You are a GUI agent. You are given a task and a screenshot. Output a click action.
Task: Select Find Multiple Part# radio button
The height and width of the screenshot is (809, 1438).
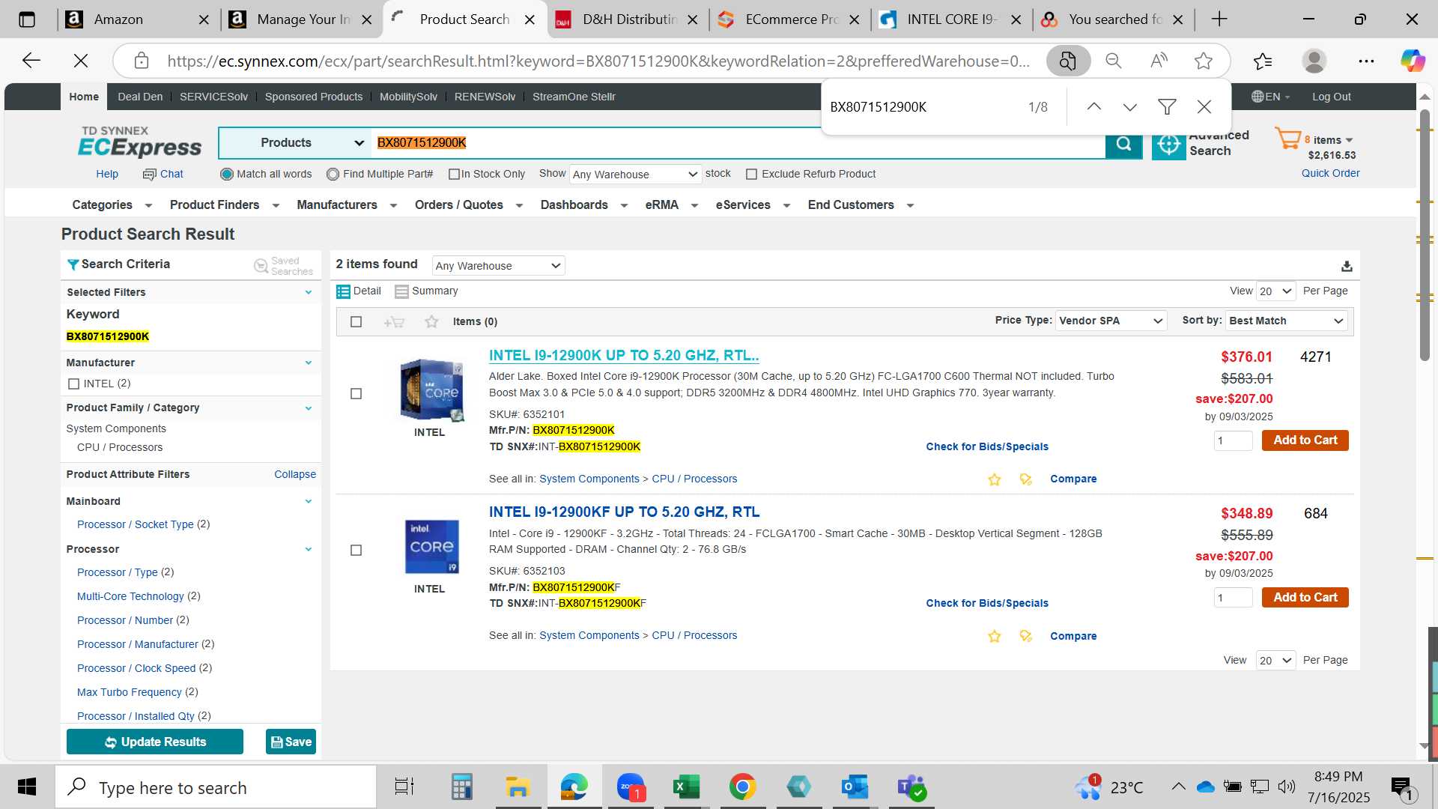click(333, 175)
